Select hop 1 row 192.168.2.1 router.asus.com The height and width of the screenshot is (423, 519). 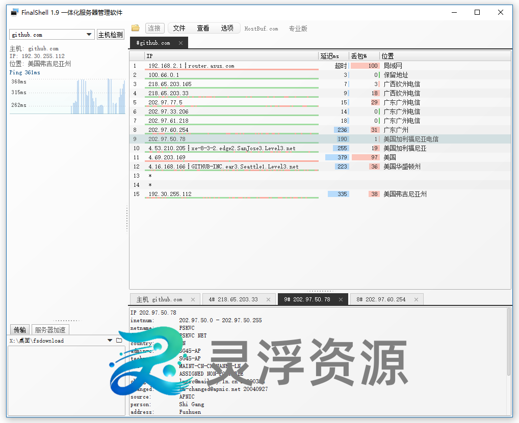tap(320, 66)
